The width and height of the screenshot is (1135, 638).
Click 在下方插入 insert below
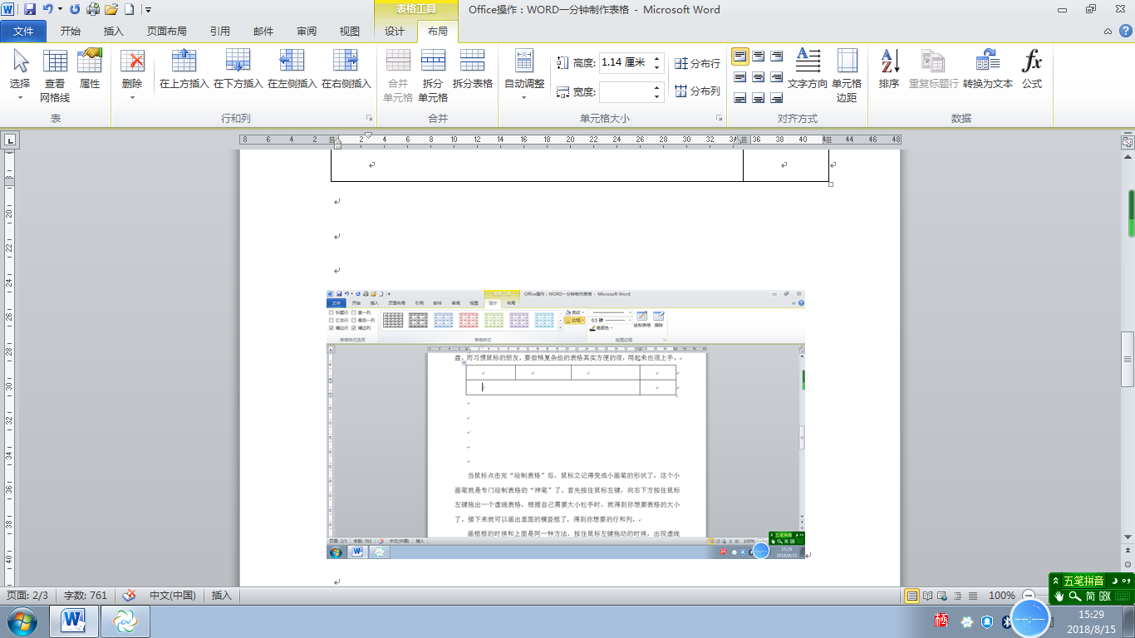[x=238, y=68]
